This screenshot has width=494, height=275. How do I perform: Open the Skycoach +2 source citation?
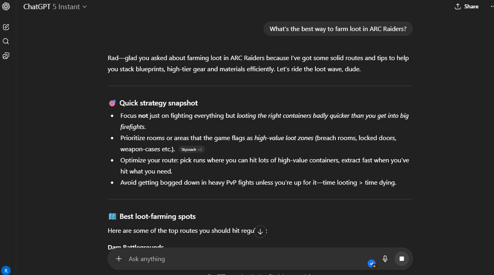pyautogui.click(x=192, y=149)
